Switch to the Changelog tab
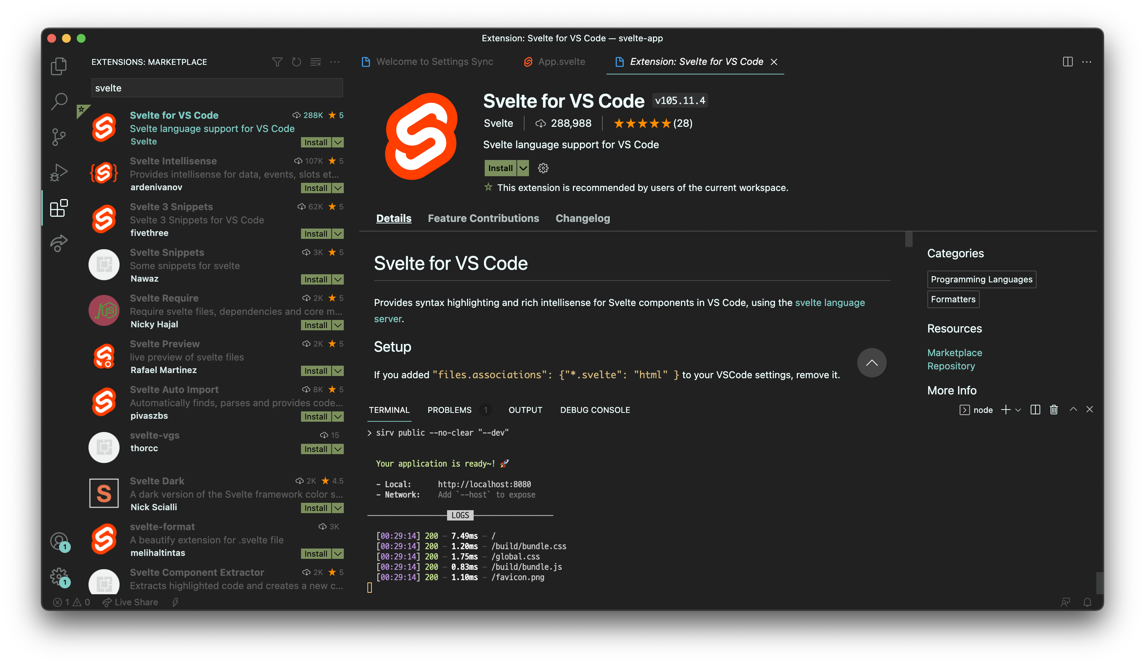Image resolution: width=1145 pixels, height=665 pixels. tap(582, 218)
